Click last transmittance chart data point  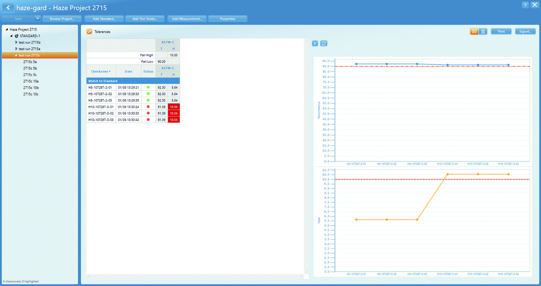click(x=508, y=65)
